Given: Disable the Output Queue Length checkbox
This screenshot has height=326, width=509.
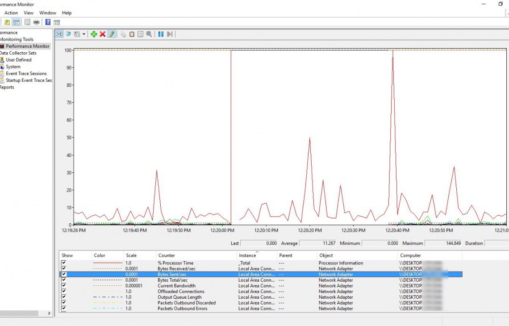Looking at the screenshot, I should [x=64, y=297].
